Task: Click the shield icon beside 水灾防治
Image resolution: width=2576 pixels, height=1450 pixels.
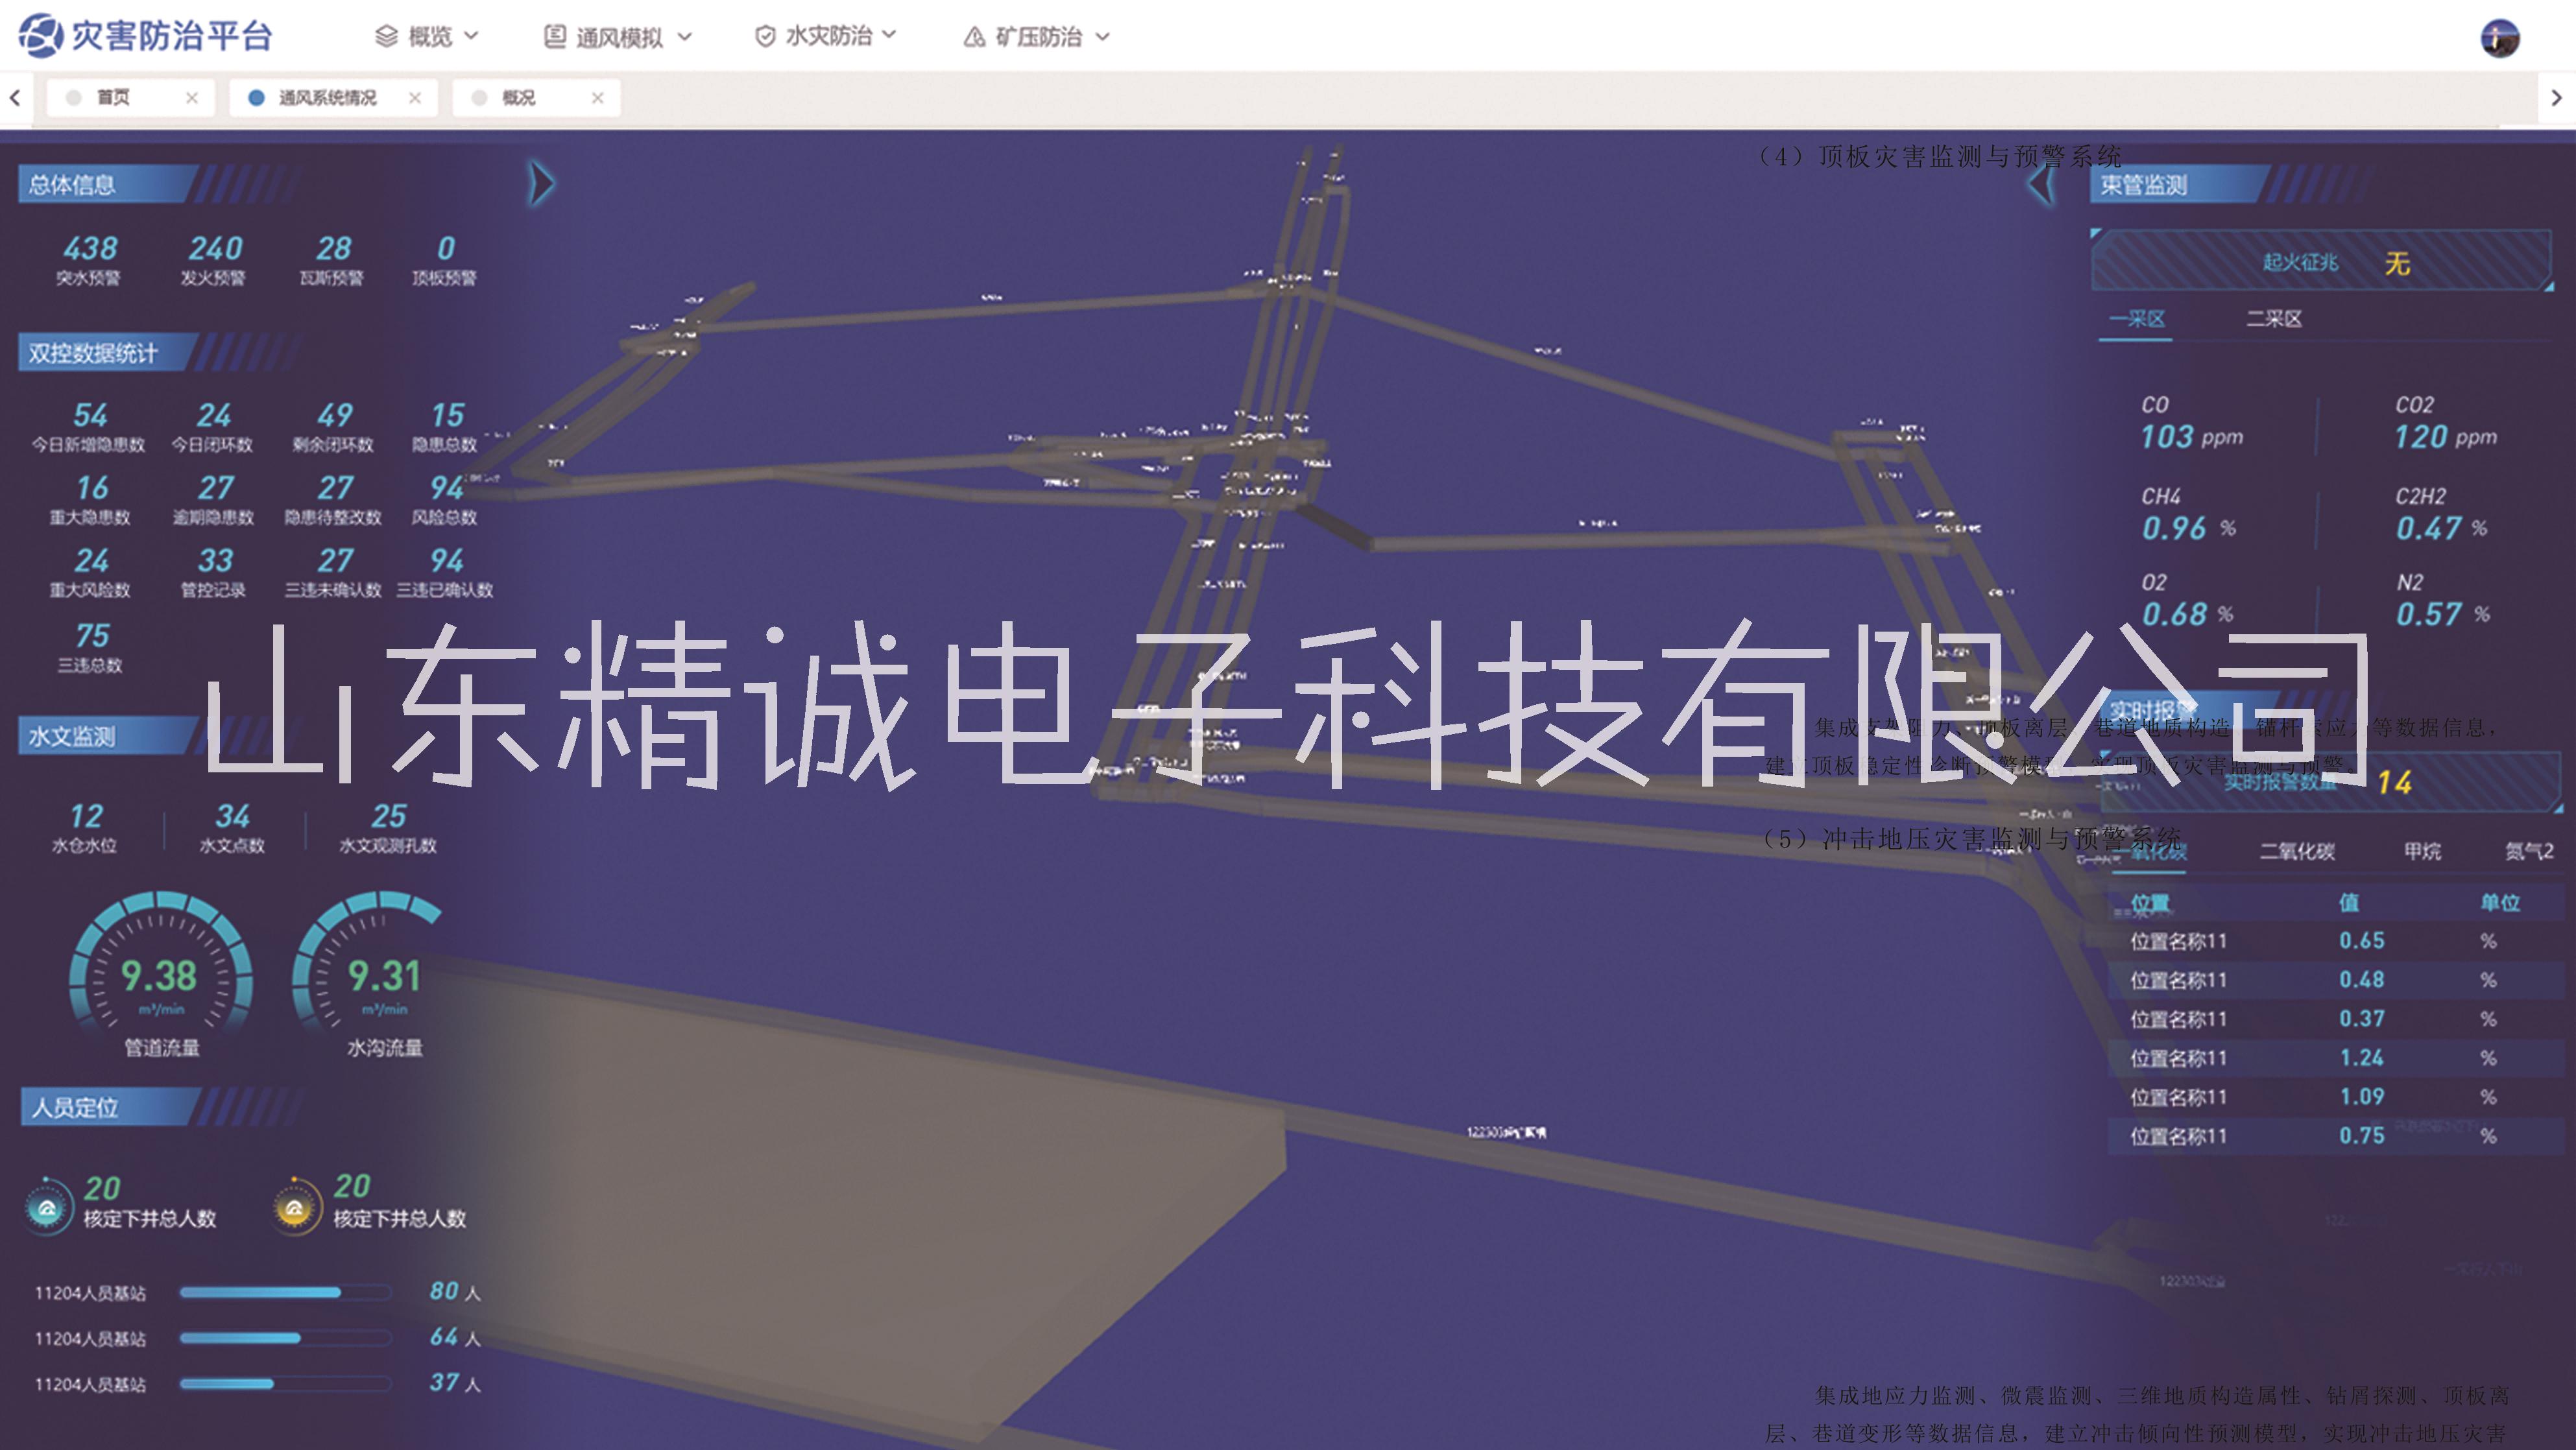Action: pyautogui.click(x=765, y=37)
